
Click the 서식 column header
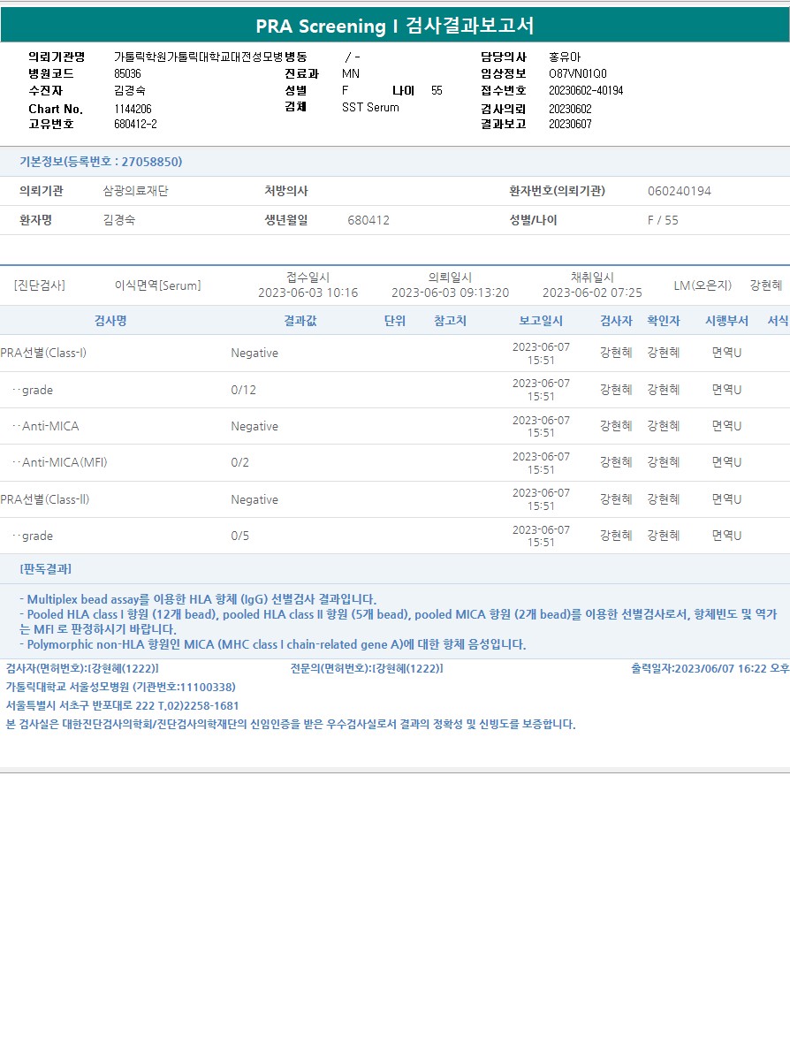click(x=778, y=320)
